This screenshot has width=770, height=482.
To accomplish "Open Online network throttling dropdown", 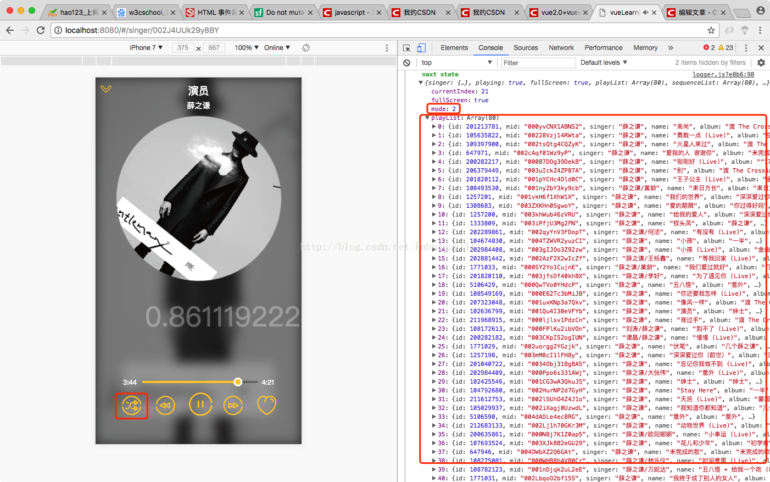I will pos(277,48).
